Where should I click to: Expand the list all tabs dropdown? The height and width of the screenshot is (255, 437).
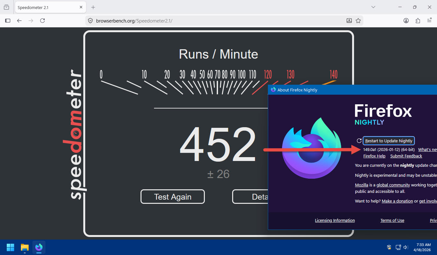point(373,7)
